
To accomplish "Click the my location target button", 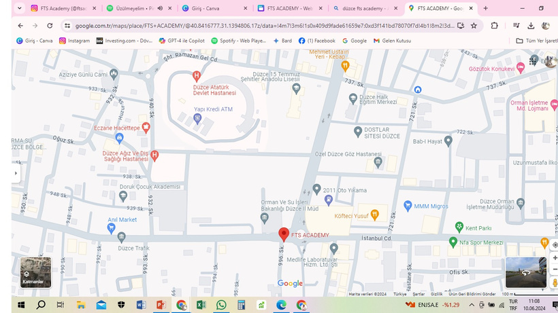I will (x=555, y=244).
